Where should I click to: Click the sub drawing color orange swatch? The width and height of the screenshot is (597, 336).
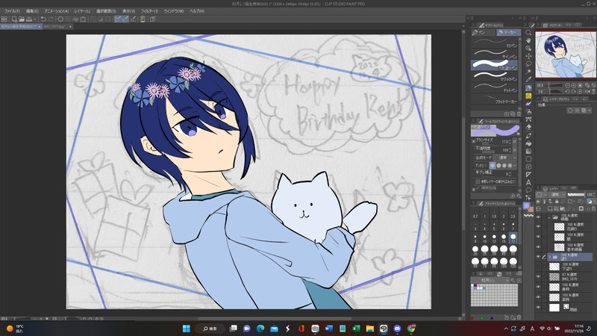[x=531, y=209]
